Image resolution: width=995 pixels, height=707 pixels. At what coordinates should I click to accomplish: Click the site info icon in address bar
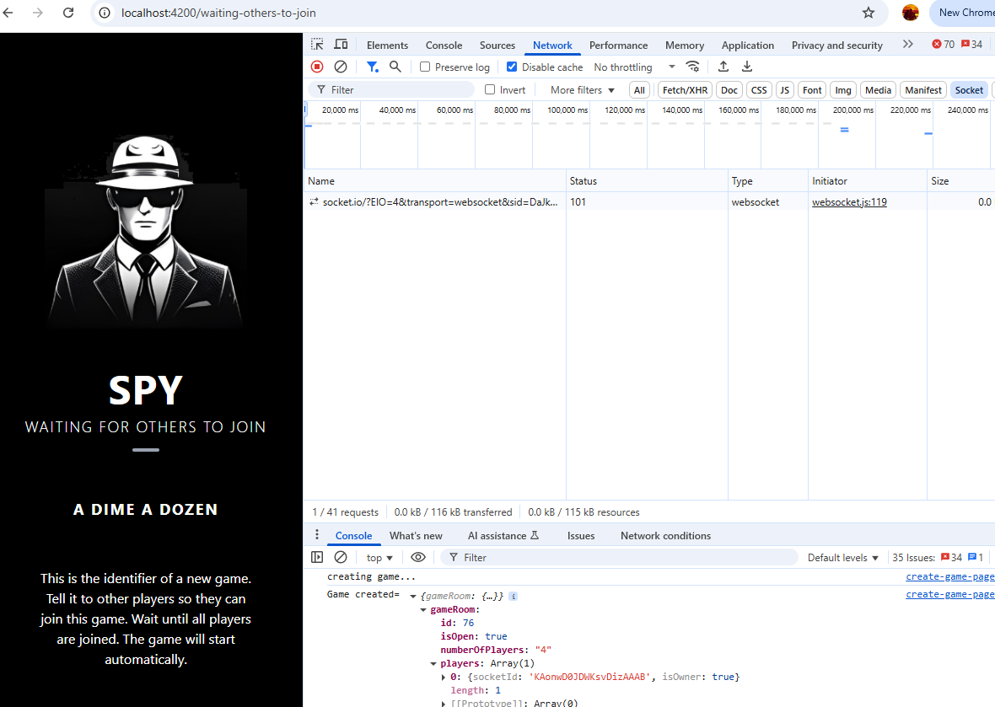pos(104,13)
